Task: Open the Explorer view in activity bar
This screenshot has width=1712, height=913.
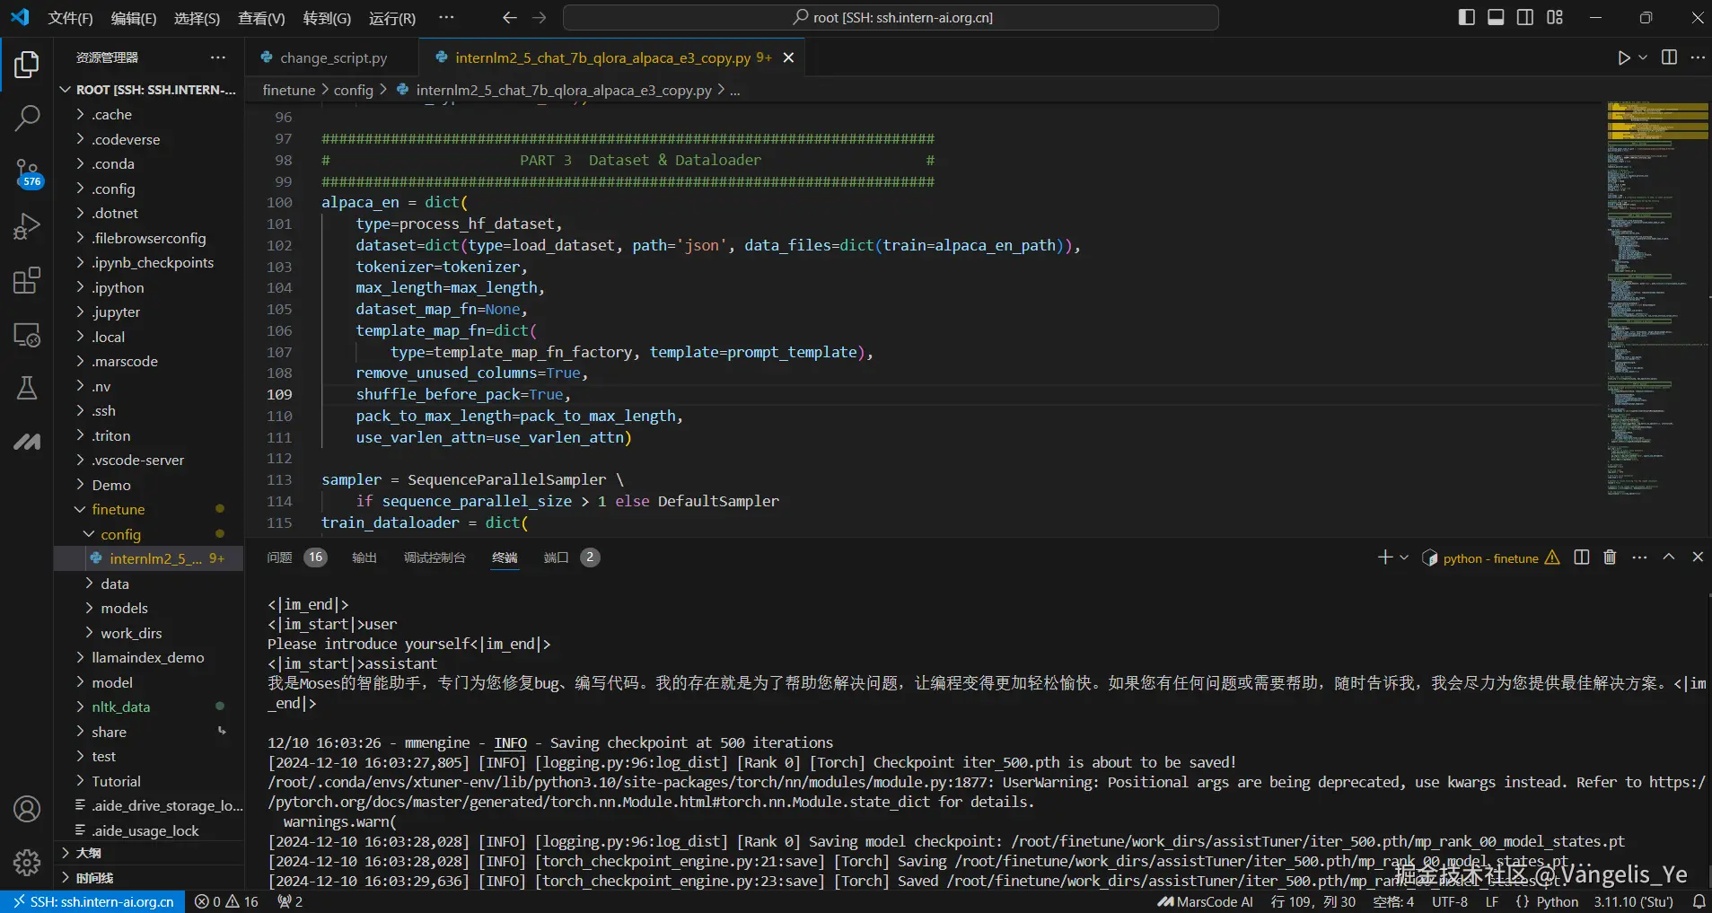Action: 27,65
